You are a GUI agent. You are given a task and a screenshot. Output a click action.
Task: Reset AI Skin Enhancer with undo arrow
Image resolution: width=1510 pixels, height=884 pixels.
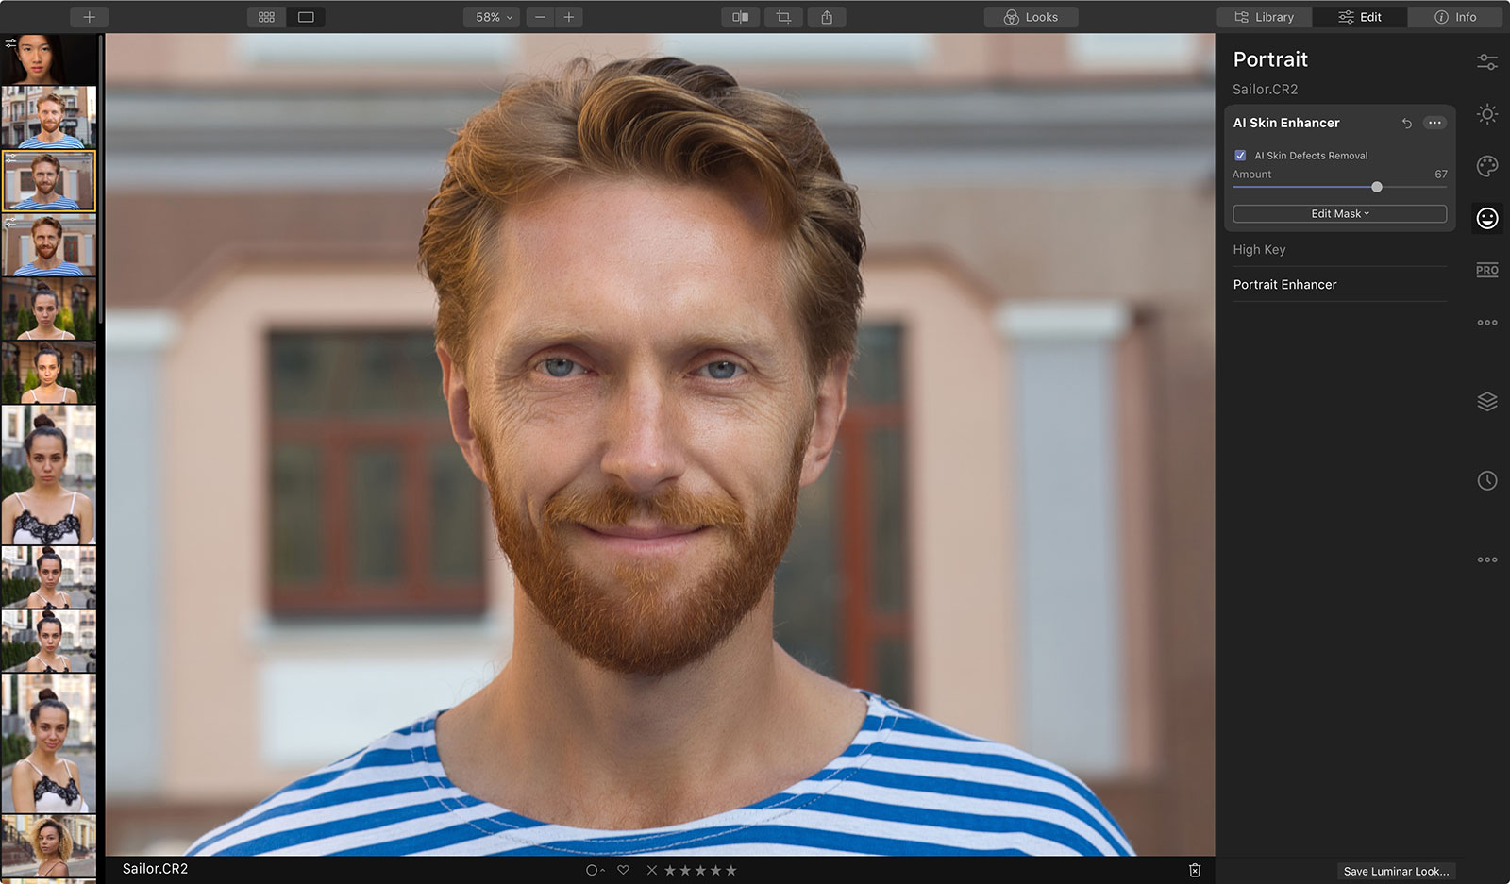[x=1406, y=124]
